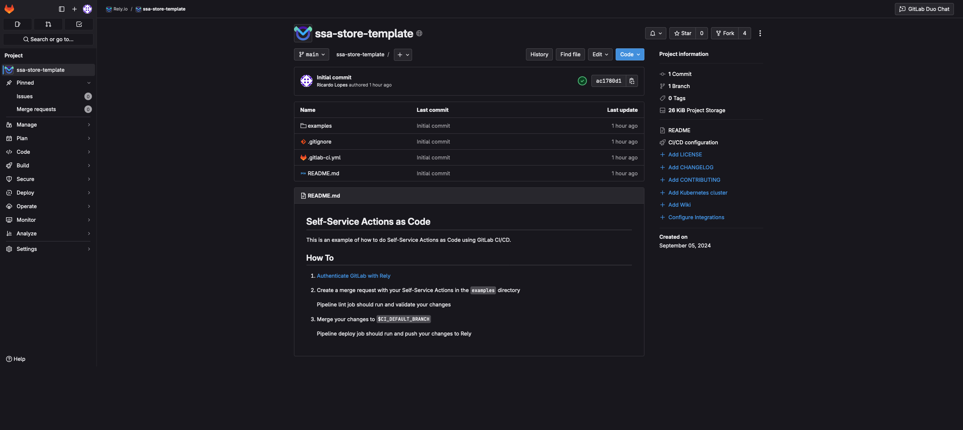Open the project actions kebab menu
The height and width of the screenshot is (430, 963).
pyautogui.click(x=760, y=33)
